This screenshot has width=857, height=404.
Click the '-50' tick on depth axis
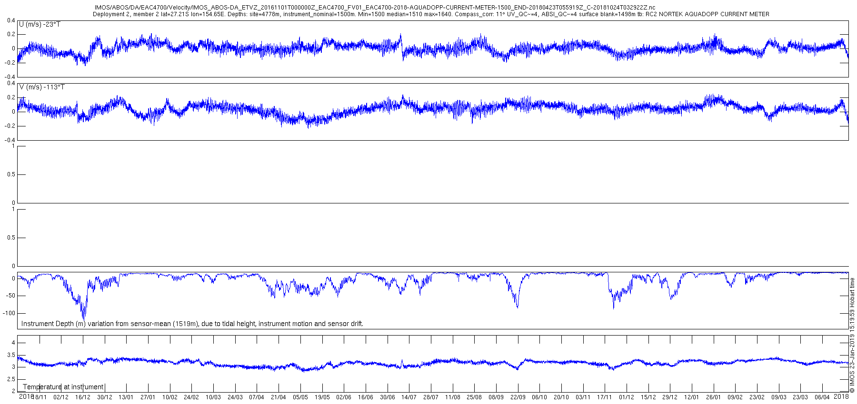tap(10, 296)
